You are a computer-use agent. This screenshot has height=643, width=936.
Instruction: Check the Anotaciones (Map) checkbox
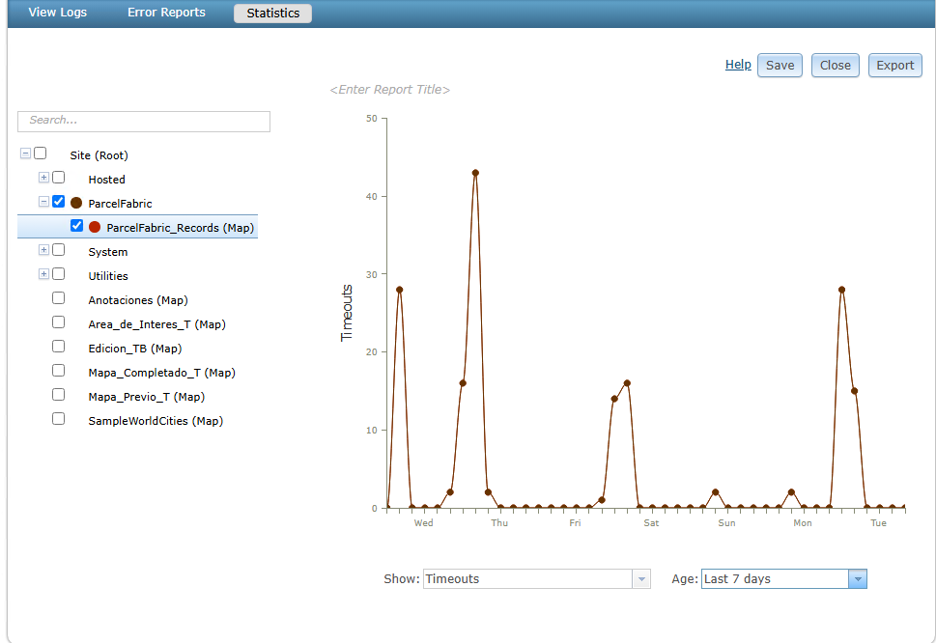pos(58,297)
